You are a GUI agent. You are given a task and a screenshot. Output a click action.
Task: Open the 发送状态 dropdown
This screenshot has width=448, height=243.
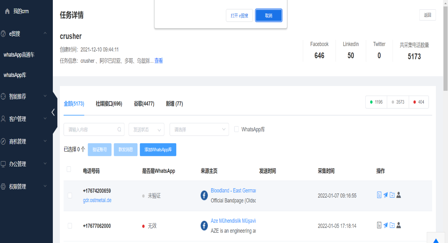(x=146, y=129)
